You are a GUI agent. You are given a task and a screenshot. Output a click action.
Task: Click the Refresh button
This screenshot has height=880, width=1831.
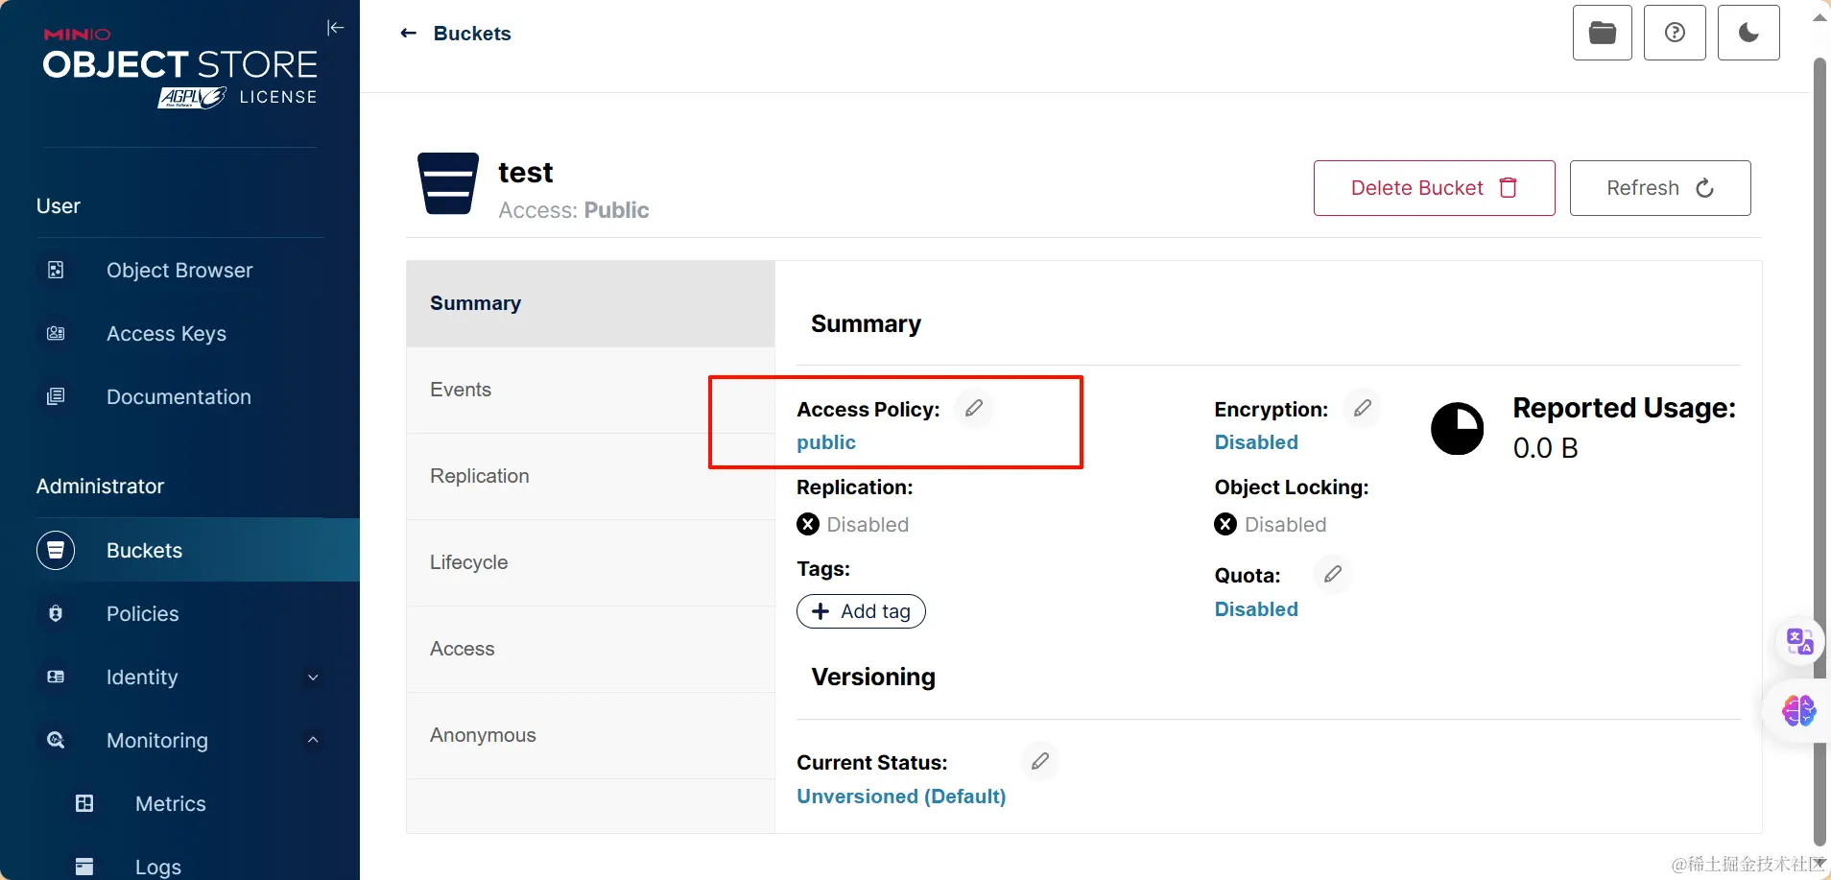tap(1659, 188)
